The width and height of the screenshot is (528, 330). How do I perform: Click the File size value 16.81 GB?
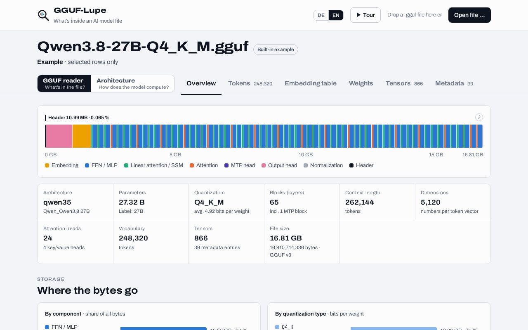point(286,238)
